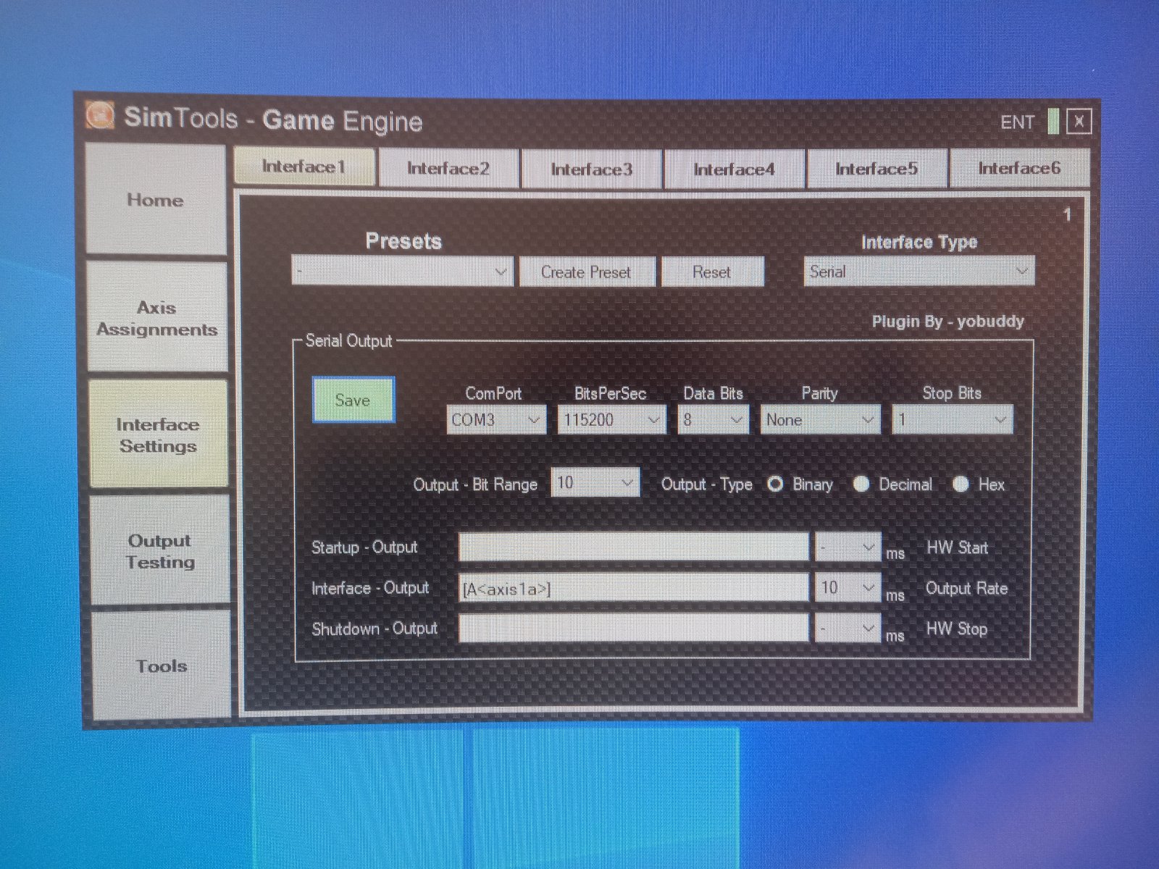Open the Home section

(156, 199)
